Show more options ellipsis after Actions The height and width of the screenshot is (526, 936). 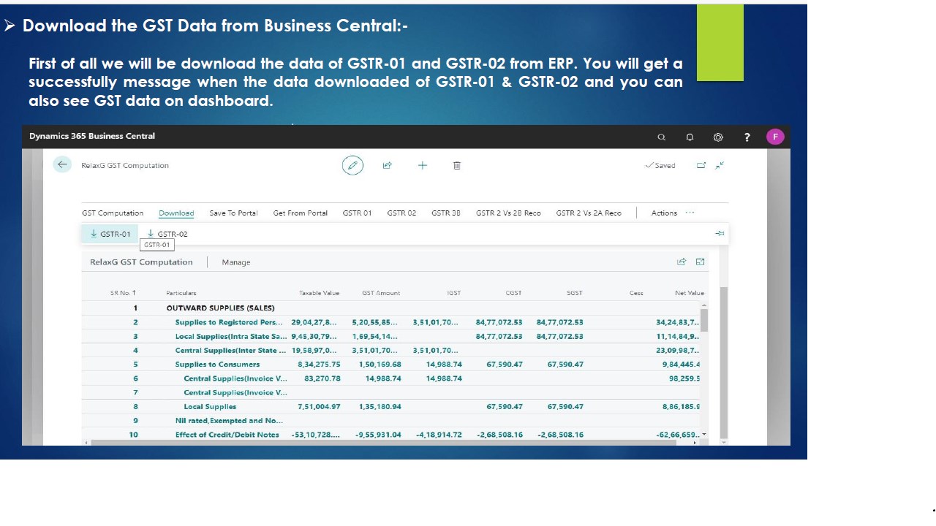690,213
